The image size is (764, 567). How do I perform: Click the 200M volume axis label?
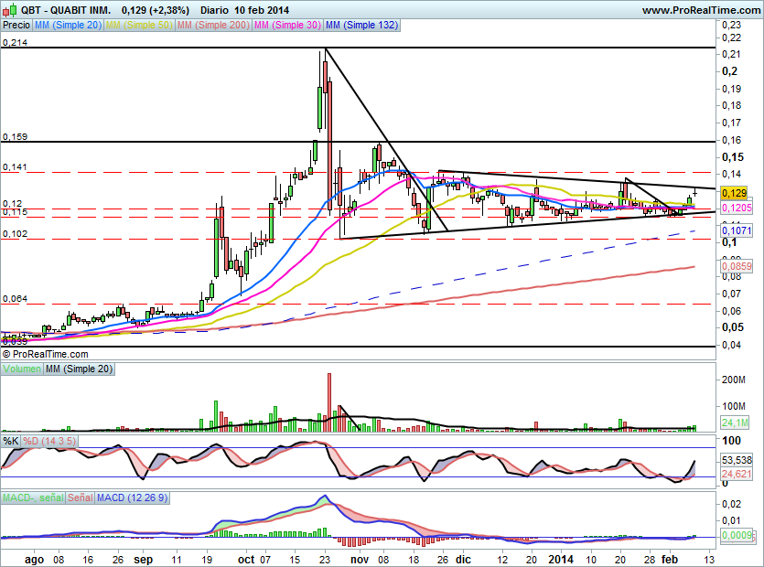point(734,380)
